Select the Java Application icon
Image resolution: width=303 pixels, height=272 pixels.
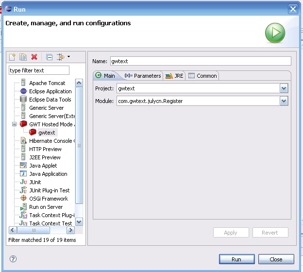click(x=23, y=173)
